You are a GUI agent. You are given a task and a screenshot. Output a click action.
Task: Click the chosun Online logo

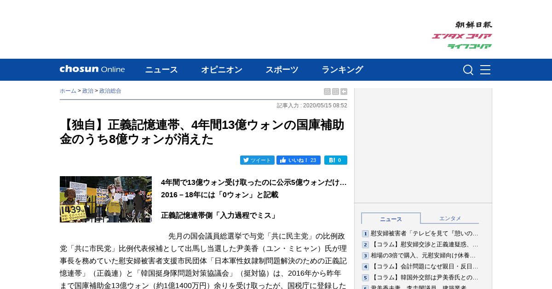pyautogui.click(x=92, y=69)
